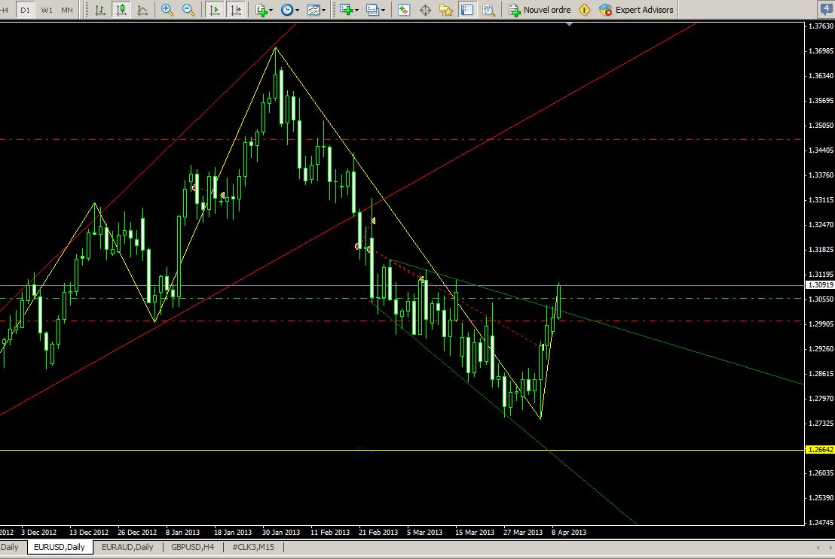Open the Strategy Tester magnifier icon
Viewport: 835px width, 559px height.
(x=488, y=10)
